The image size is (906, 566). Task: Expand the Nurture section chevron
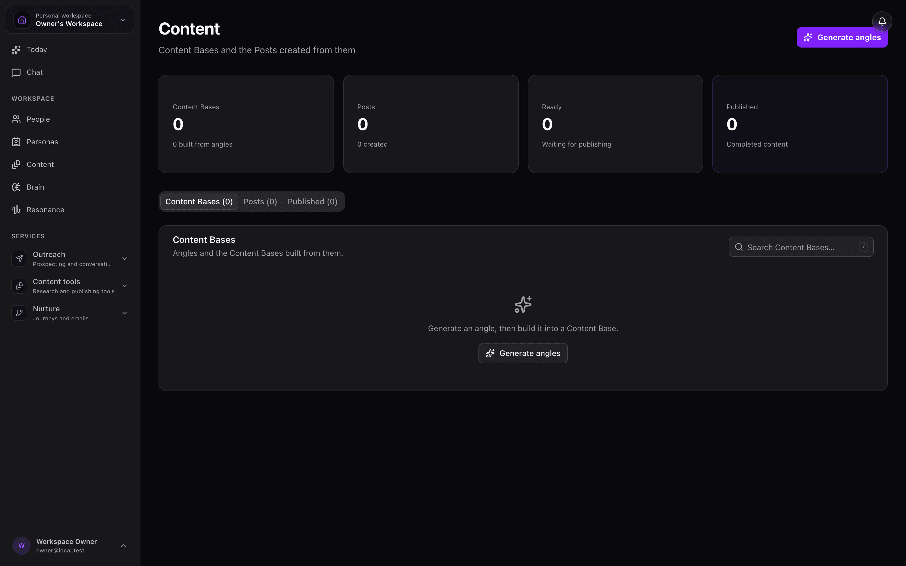tap(125, 313)
